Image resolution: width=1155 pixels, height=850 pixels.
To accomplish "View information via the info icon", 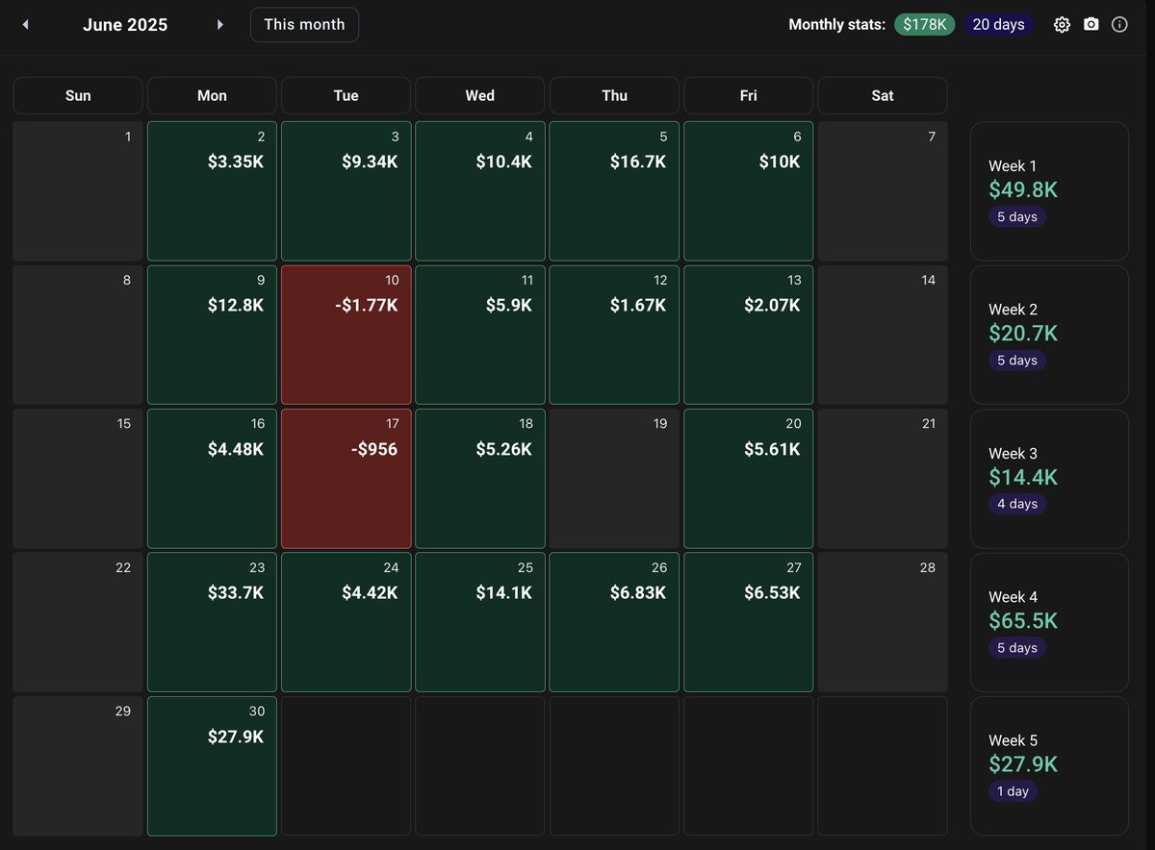I will click(1119, 24).
